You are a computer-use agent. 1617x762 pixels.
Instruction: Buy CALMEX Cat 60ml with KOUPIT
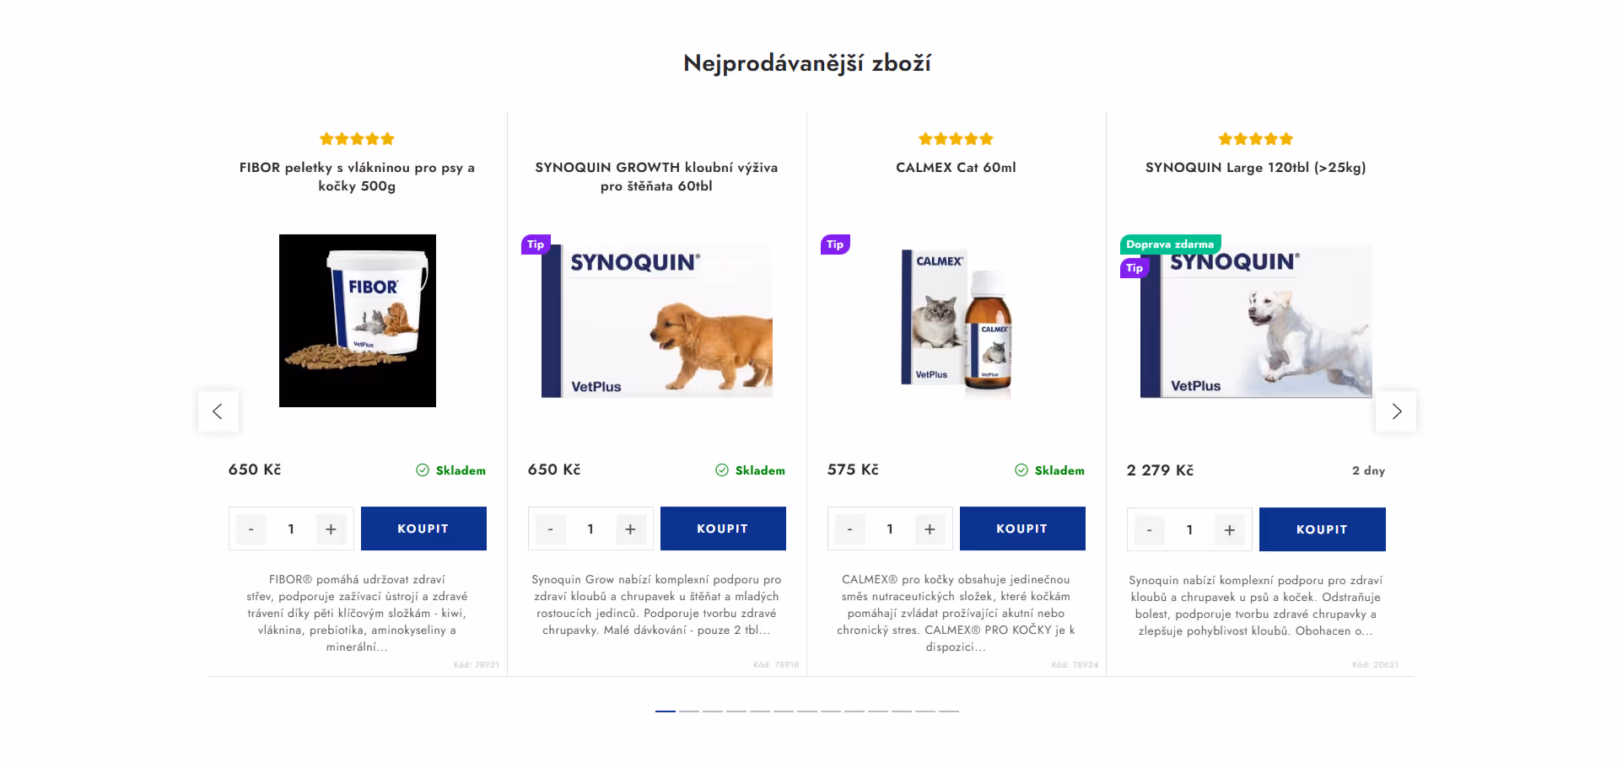click(x=1022, y=529)
